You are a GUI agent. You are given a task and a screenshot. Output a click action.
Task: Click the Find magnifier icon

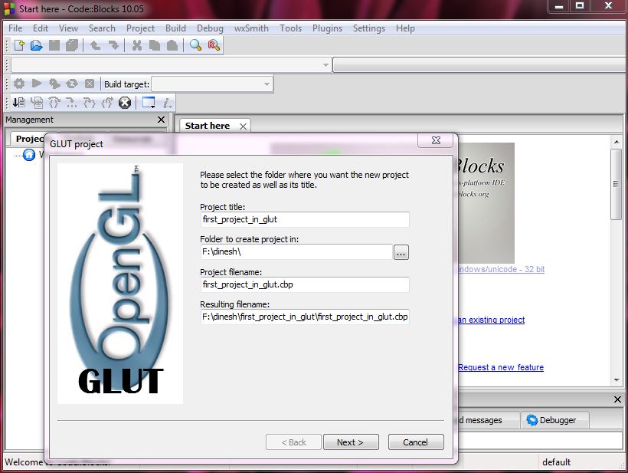195,45
